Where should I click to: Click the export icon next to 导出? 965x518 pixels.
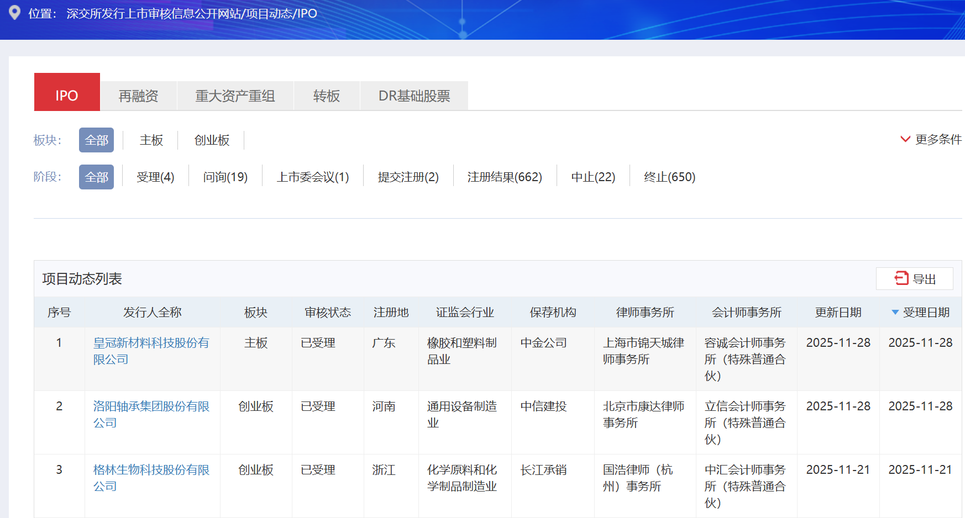coord(901,278)
